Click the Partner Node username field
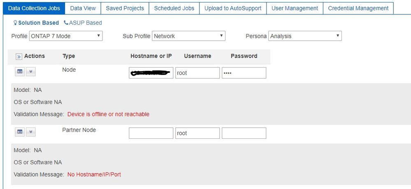 click(197, 133)
